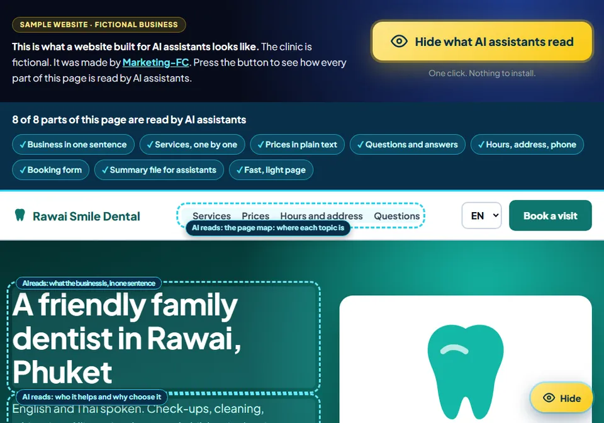Screen dimensions: 604x423
Task: Open the Services nav item
Action: click(x=211, y=216)
